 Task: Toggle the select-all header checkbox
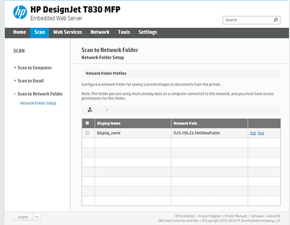pos(87,123)
